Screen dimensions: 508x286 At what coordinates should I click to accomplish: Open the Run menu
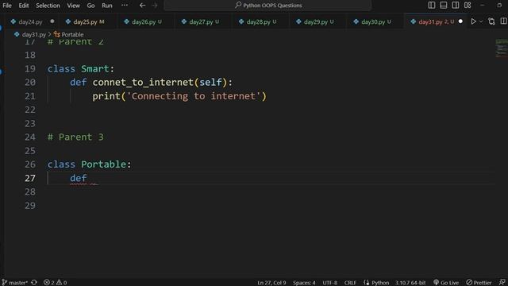(x=107, y=6)
